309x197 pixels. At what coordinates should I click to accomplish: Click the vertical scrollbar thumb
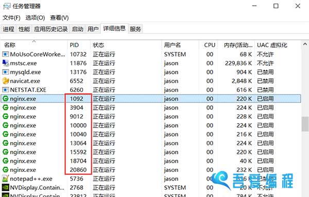[305, 124]
